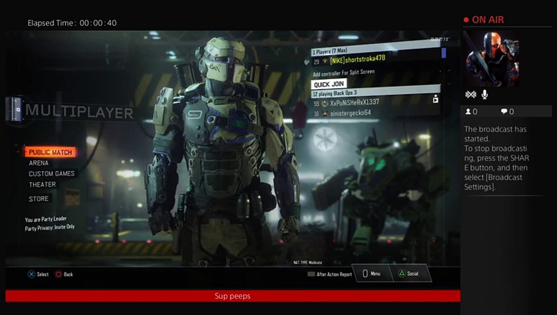
Task: Click the rank emblem next to XxPuNiSHeRxX1337
Action: pos(325,104)
